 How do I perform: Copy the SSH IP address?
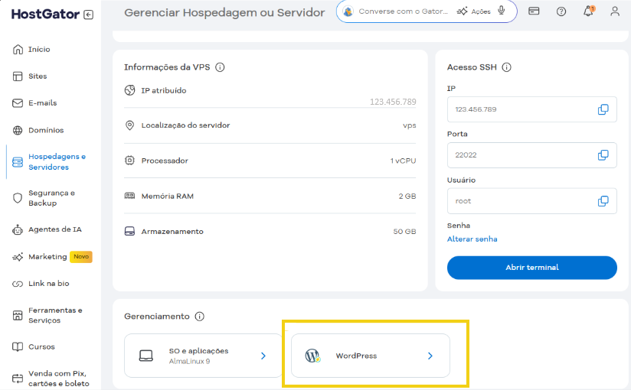point(603,109)
